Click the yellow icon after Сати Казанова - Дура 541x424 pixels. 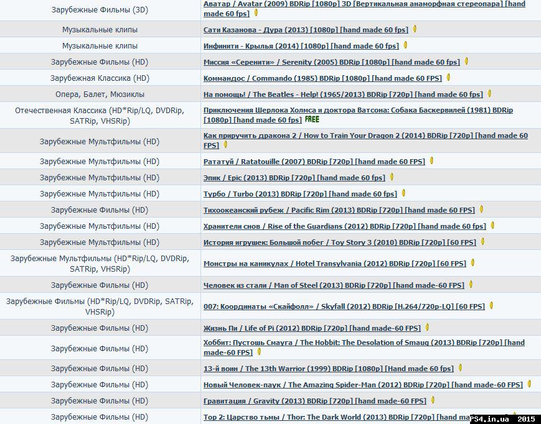coord(415,29)
